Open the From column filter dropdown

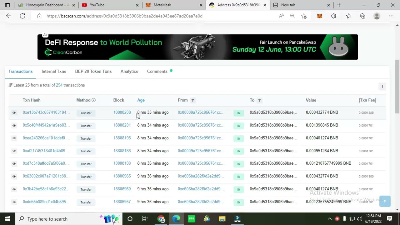(193, 100)
